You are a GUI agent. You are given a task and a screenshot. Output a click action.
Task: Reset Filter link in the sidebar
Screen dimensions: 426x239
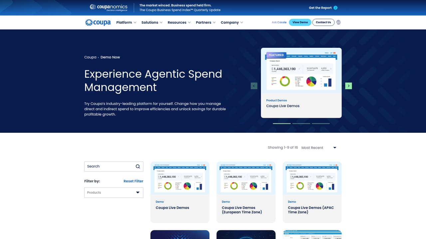[x=133, y=181]
